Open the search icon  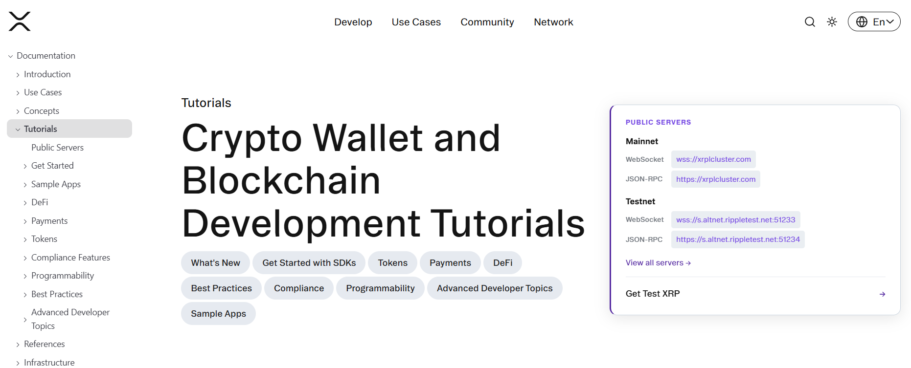click(x=810, y=22)
